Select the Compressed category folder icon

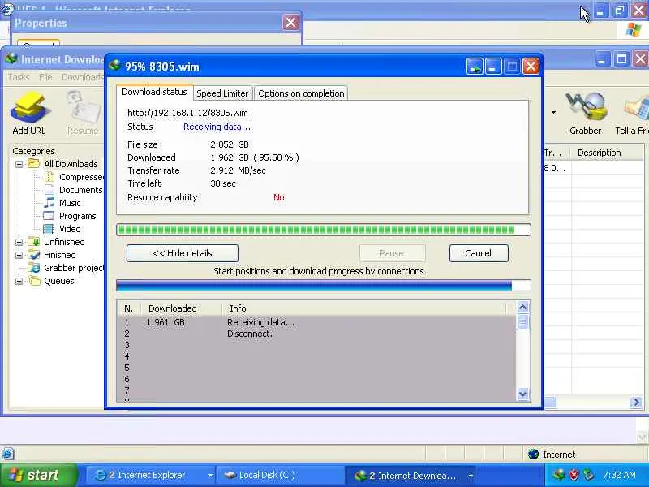pyautogui.click(x=49, y=177)
